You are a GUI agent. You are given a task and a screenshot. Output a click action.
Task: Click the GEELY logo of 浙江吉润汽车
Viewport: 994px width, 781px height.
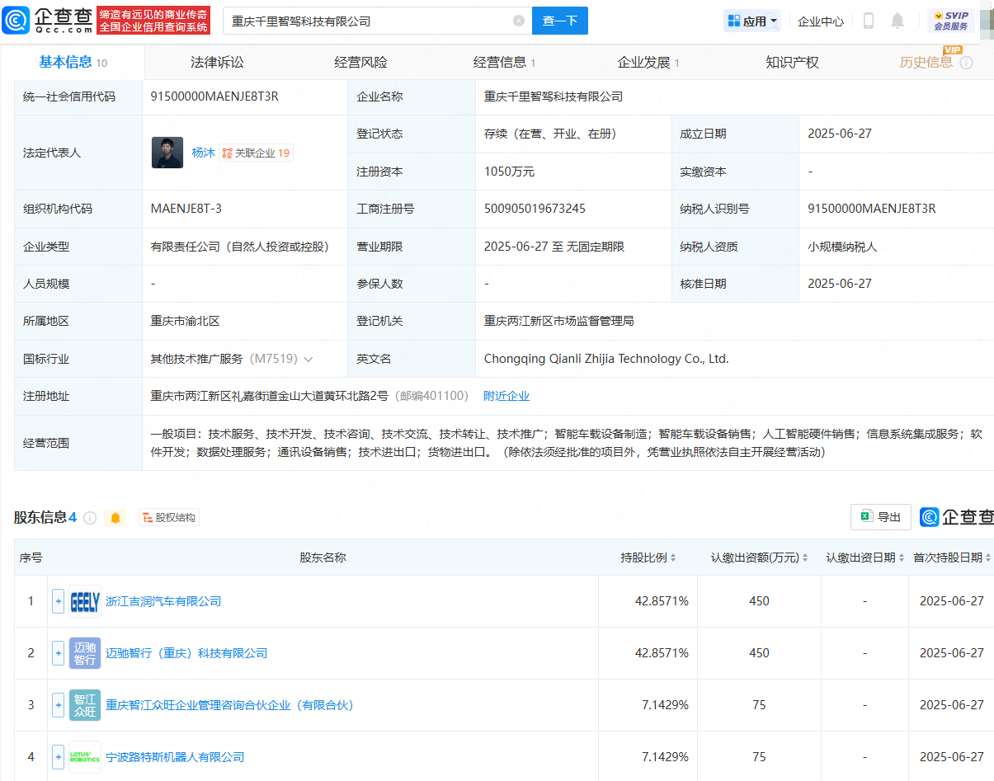point(85,601)
